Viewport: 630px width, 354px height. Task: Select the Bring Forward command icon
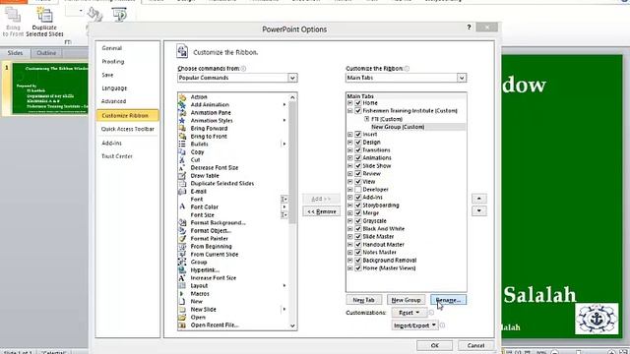pos(182,129)
